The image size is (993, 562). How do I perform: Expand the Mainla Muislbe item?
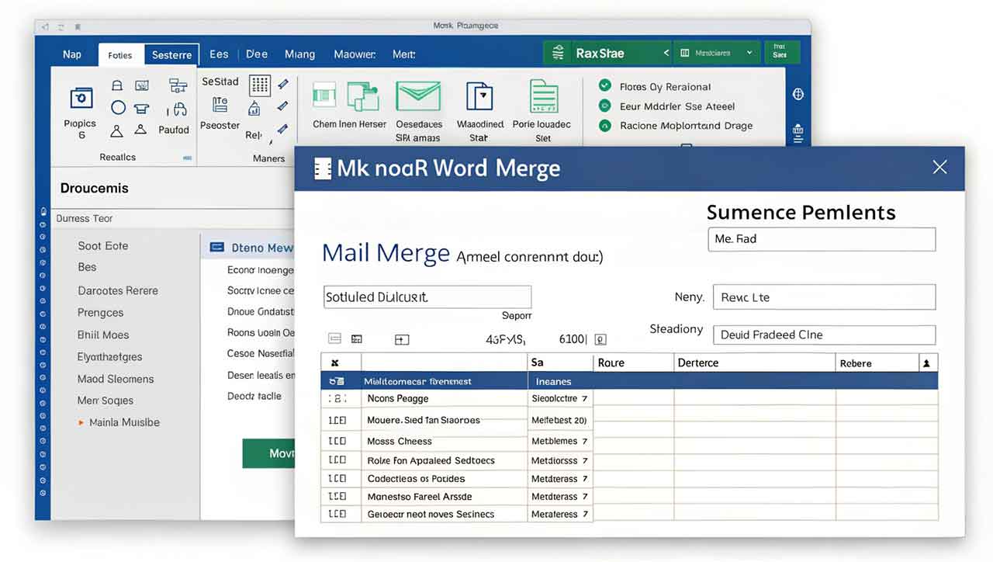tap(81, 422)
